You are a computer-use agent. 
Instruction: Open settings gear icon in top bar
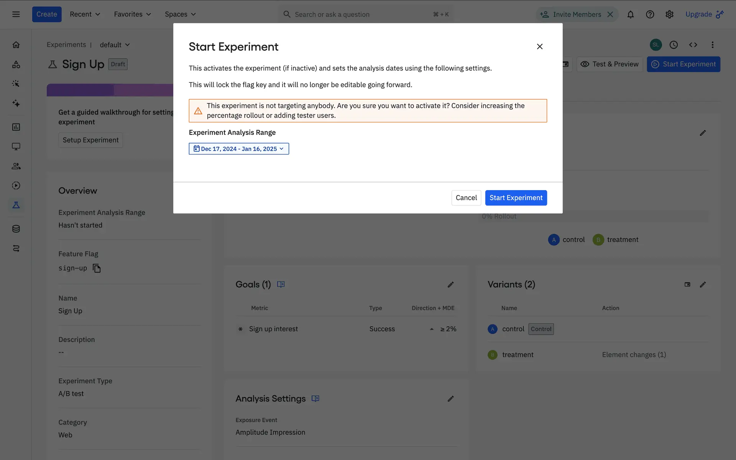(x=669, y=14)
